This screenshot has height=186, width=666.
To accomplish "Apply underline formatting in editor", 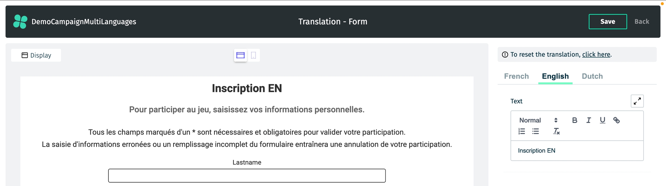I will point(602,120).
